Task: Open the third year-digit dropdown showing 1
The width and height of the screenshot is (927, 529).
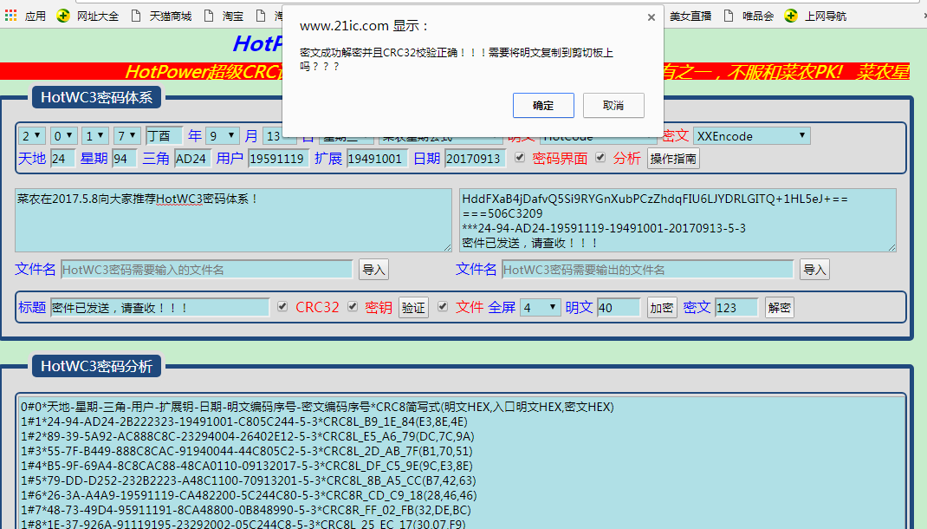Action: pos(94,136)
